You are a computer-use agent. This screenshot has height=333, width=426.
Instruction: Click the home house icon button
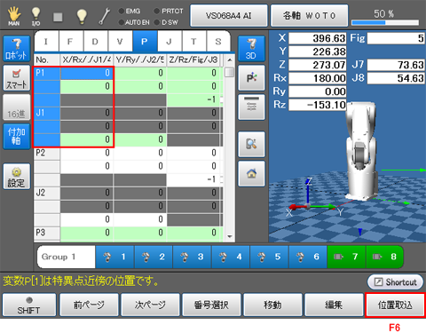click(x=251, y=173)
